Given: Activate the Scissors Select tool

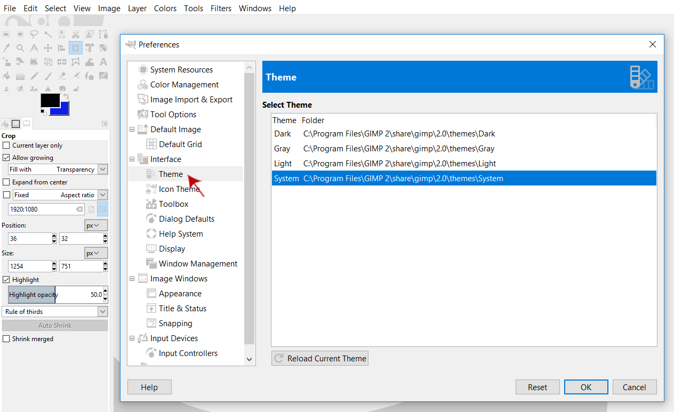Looking at the screenshot, I should tap(76, 34).
